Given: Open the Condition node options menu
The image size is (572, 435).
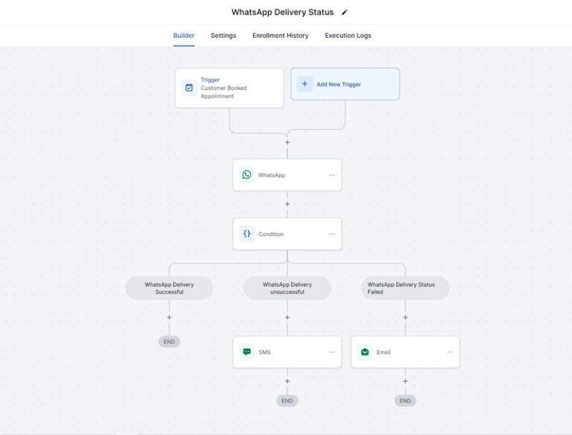Looking at the screenshot, I should click(x=332, y=234).
